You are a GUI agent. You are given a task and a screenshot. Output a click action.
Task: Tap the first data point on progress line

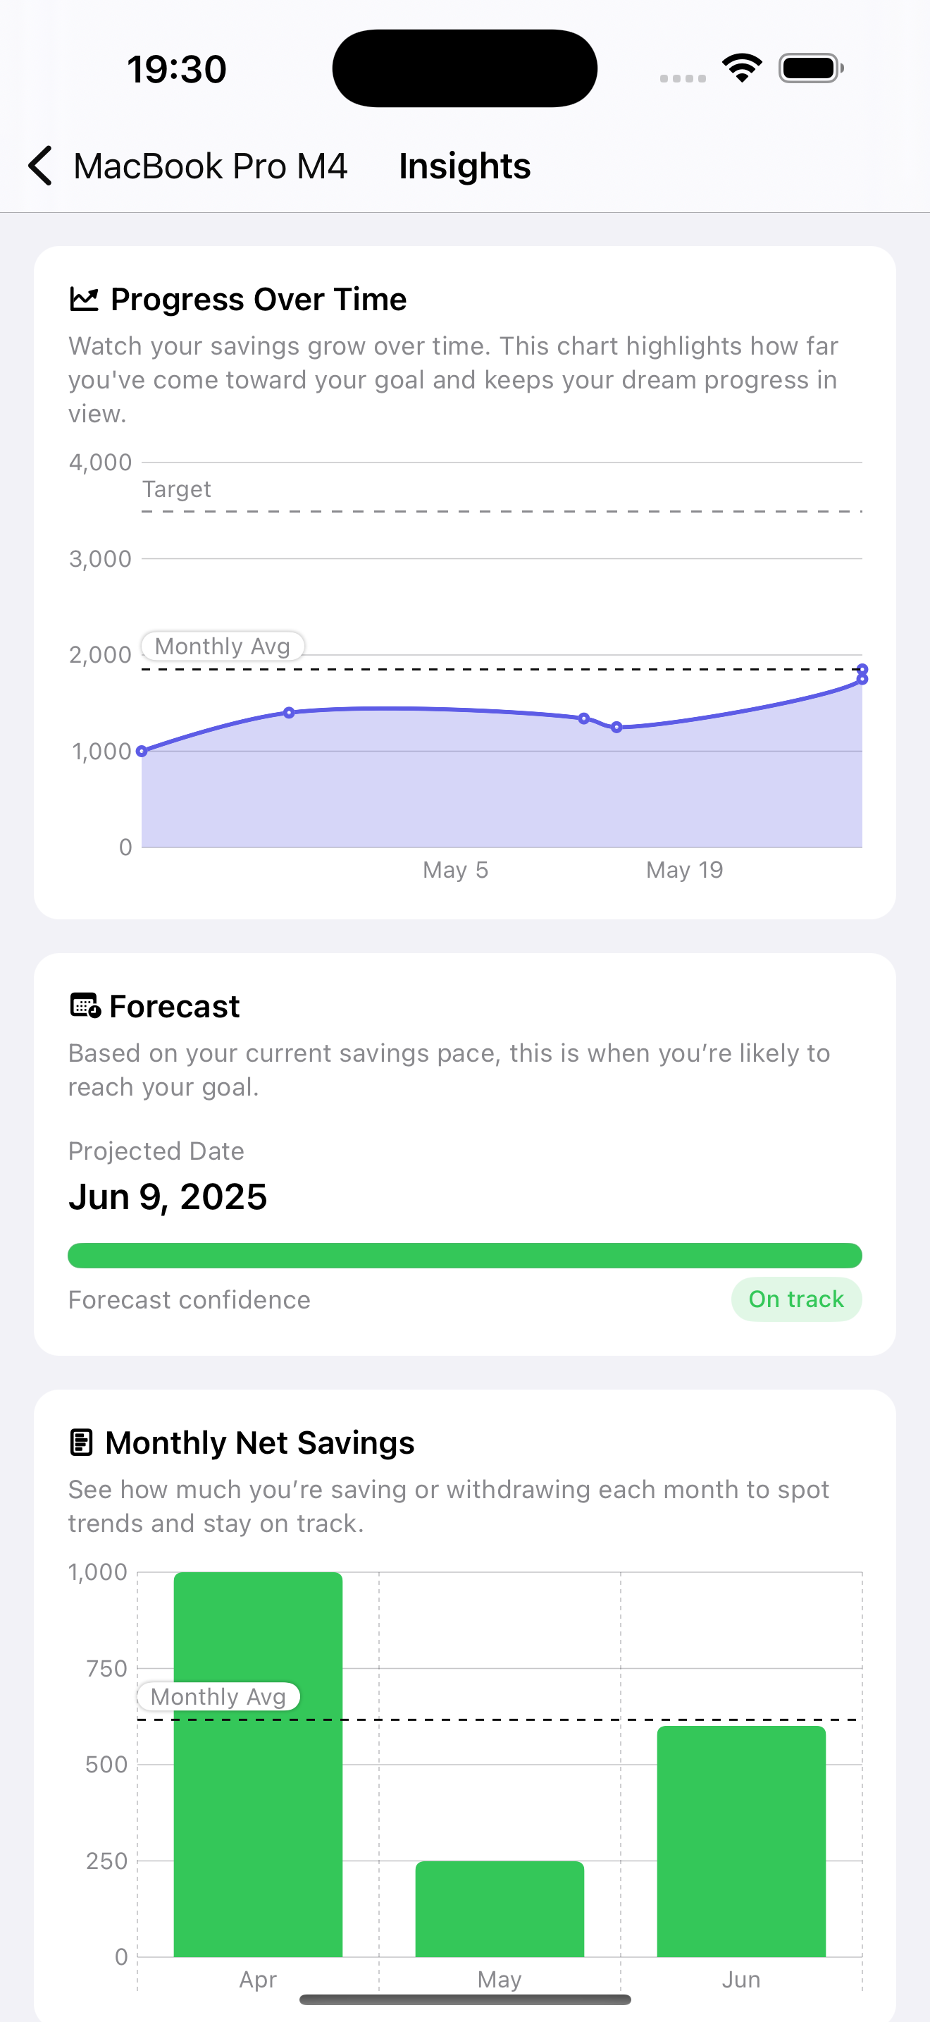142,751
